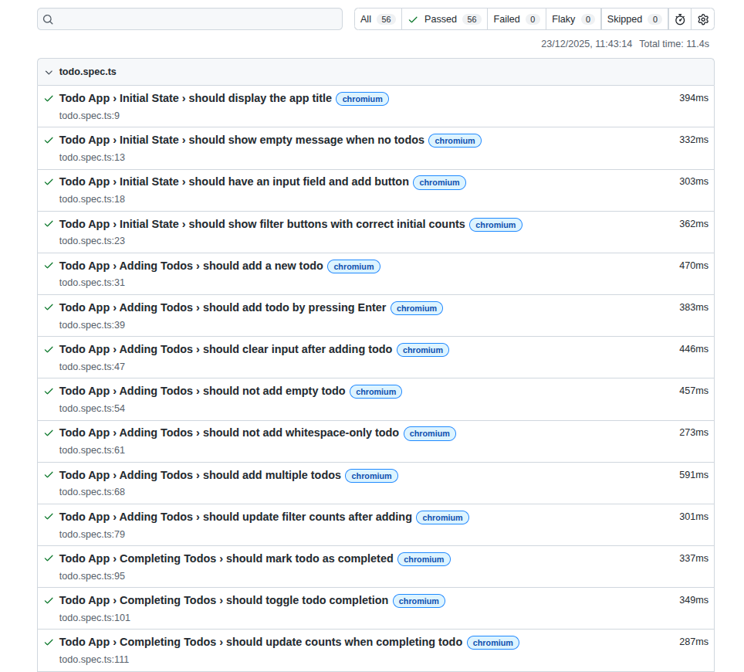Show All 56 tests filter
744x672 pixels.
pos(377,19)
